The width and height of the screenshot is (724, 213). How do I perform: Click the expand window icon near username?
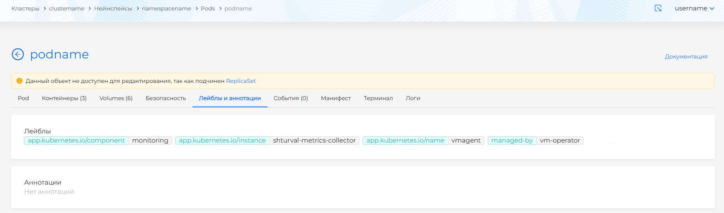pyautogui.click(x=658, y=8)
